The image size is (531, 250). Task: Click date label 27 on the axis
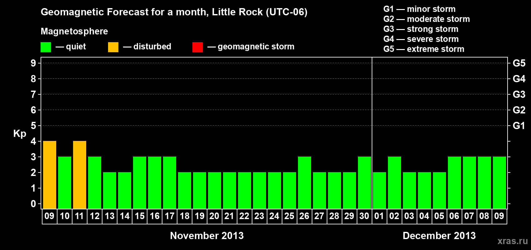319,216
